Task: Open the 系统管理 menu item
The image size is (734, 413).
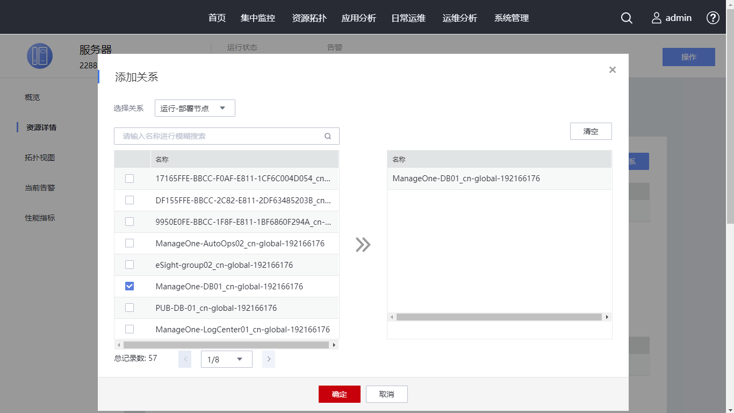Action: [x=512, y=18]
